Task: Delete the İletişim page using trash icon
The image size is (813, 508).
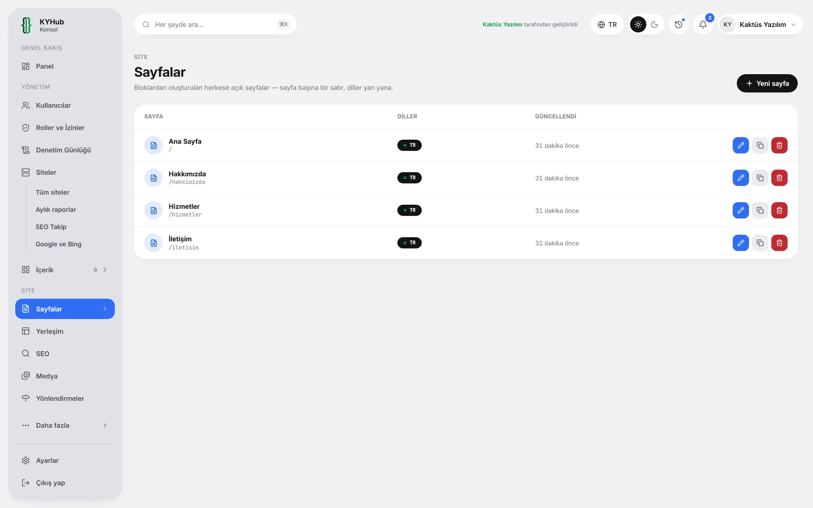Action: tap(779, 243)
